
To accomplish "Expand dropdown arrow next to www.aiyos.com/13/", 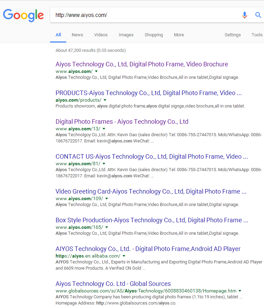I will pyautogui.click(x=104, y=129).
